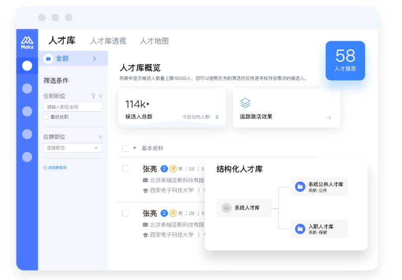Select the 系统公共人才库 node
Screen dimensions: 402x280
(x=319, y=187)
